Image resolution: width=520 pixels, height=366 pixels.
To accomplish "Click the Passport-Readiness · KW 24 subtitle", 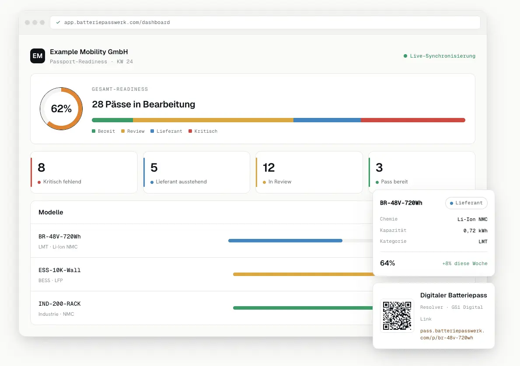I will pyautogui.click(x=91, y=62).
